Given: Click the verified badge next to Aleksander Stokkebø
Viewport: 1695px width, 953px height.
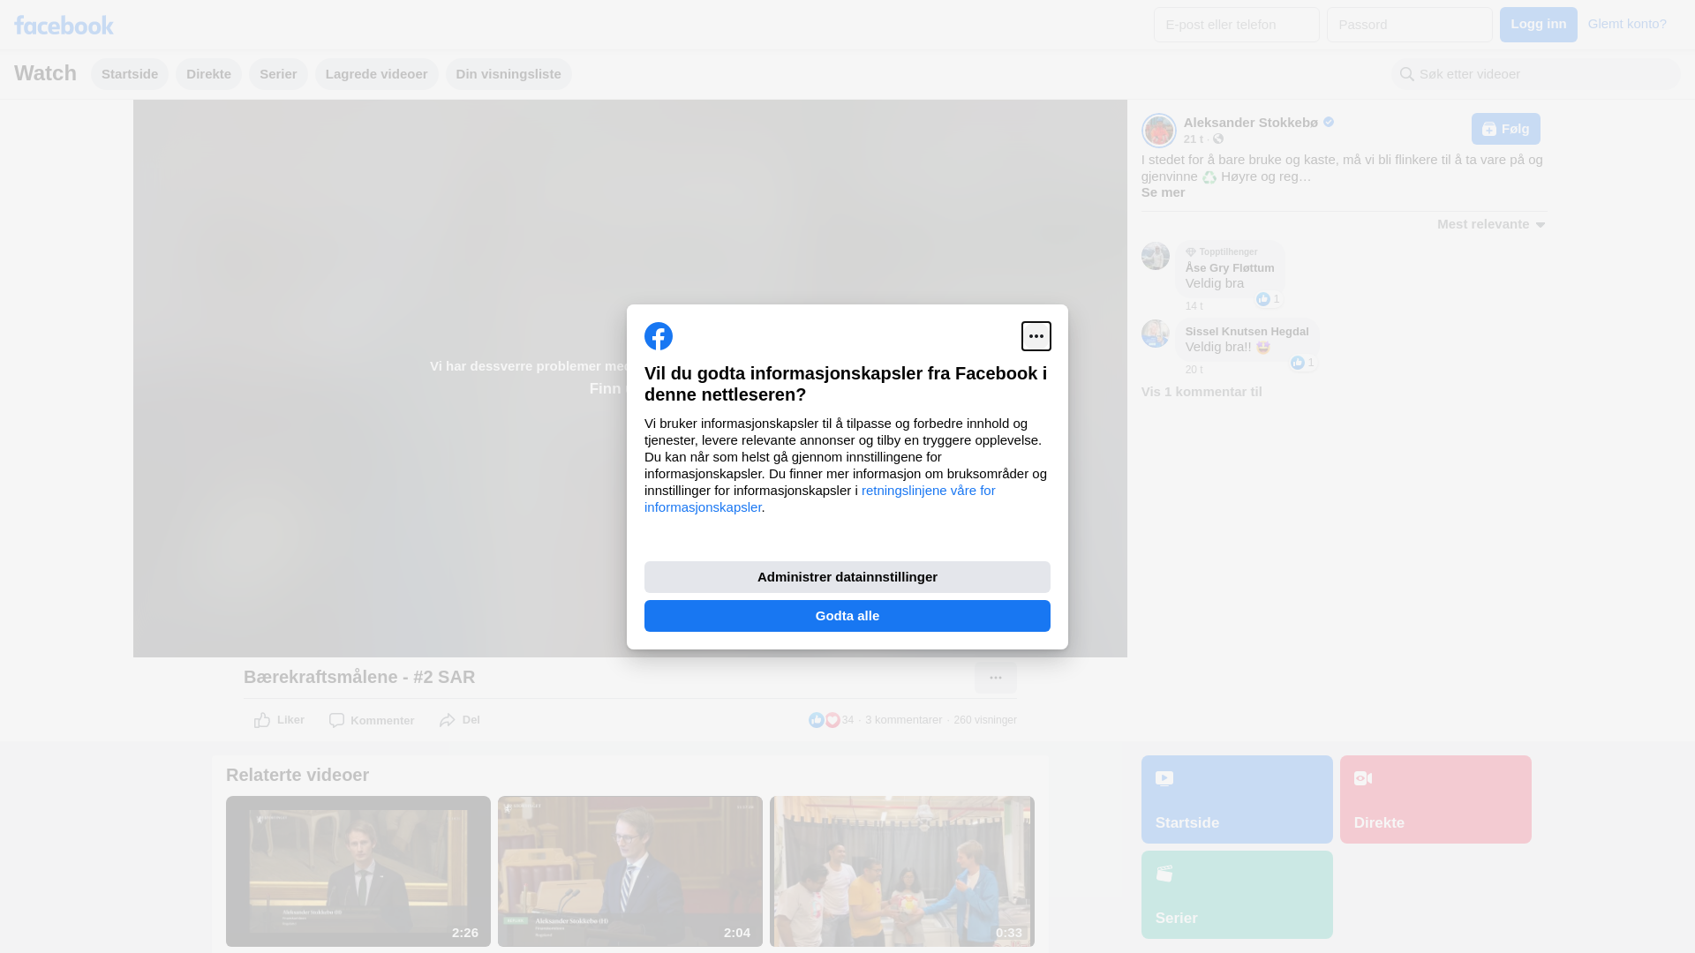Looking at the screenshot, I should 1329,122.
